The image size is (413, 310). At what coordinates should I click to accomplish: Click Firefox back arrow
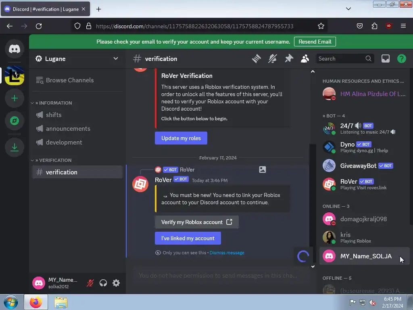(10, 26)
